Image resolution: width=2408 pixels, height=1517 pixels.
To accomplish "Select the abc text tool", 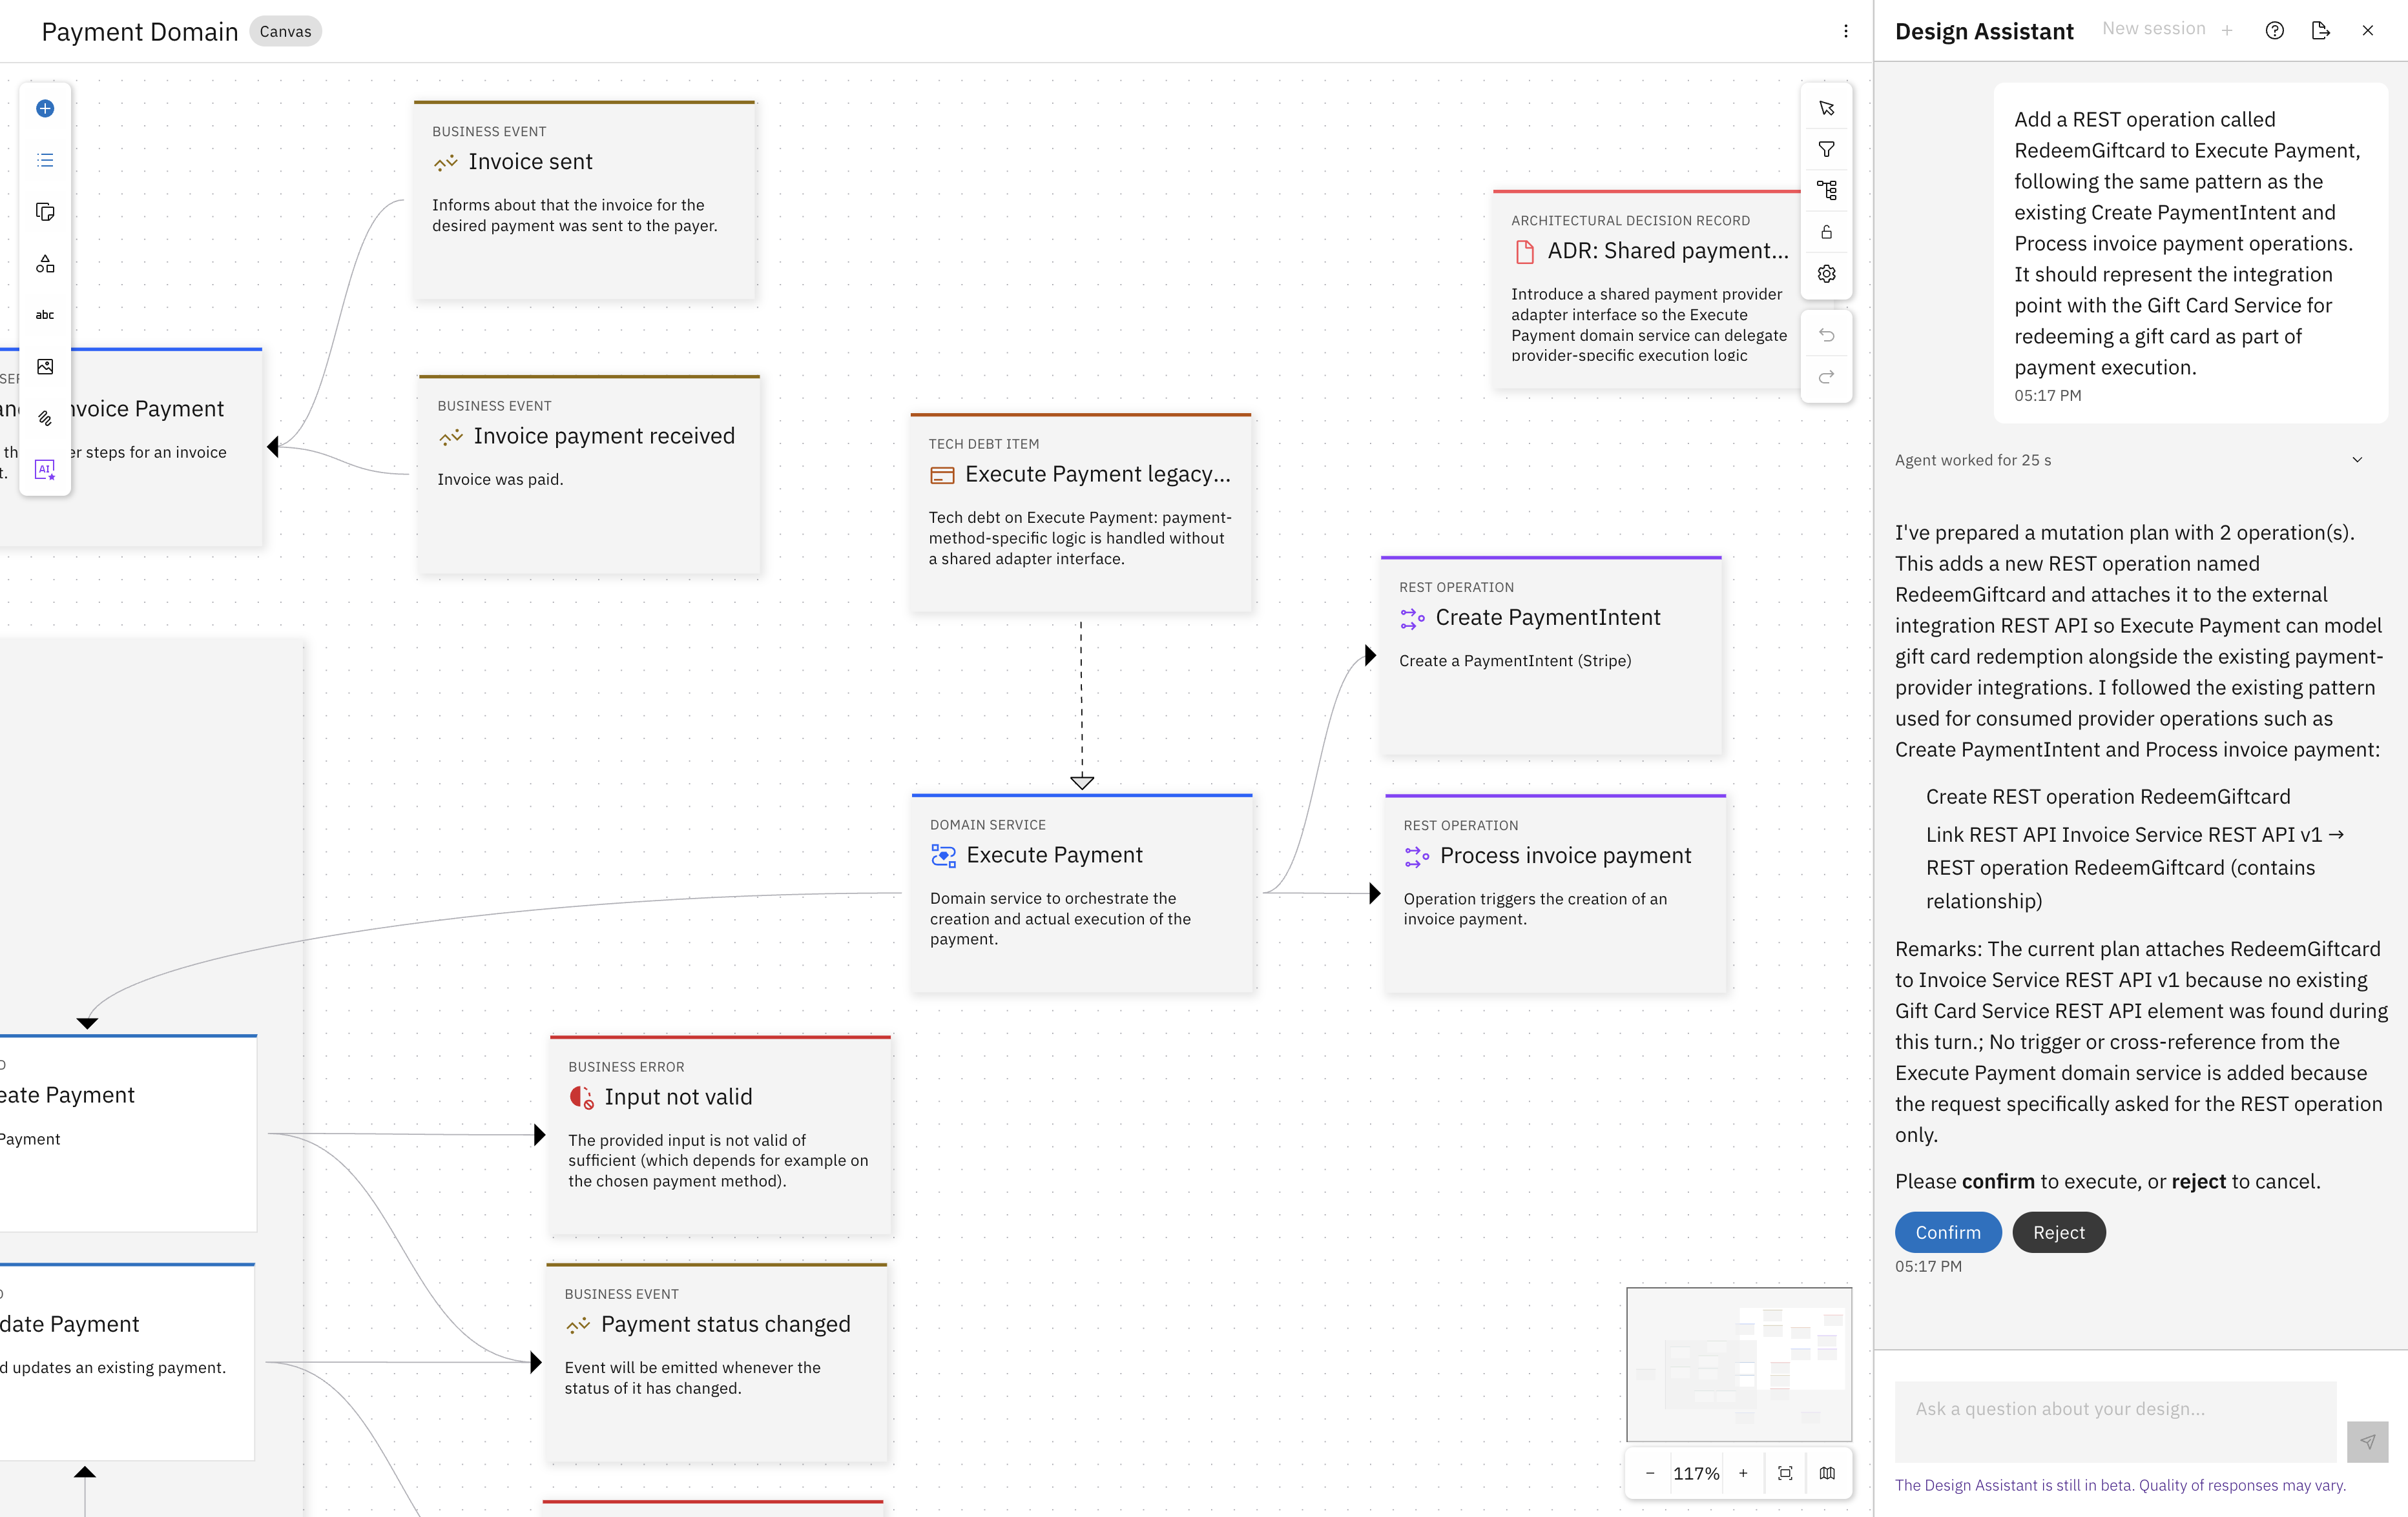I will click(45, 315).
